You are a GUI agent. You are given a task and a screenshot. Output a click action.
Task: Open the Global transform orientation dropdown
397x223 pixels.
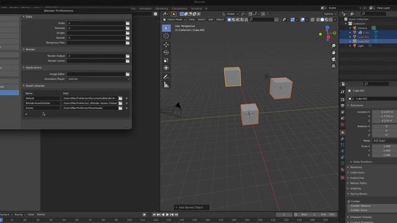pos(230,14)
